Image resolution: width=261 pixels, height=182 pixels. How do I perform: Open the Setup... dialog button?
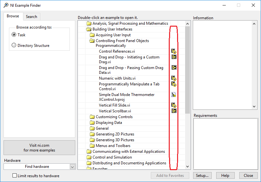(202, 176)
